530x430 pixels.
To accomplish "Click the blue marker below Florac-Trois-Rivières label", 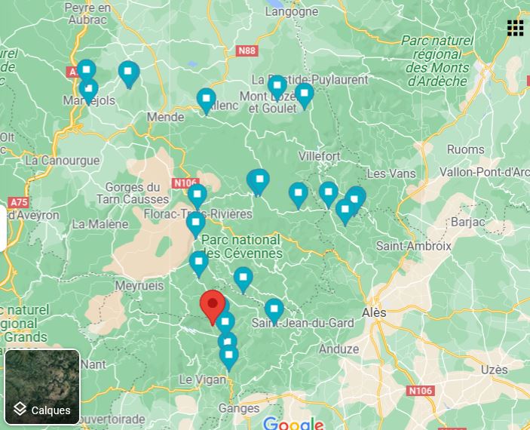I will (x=196, y=226).
